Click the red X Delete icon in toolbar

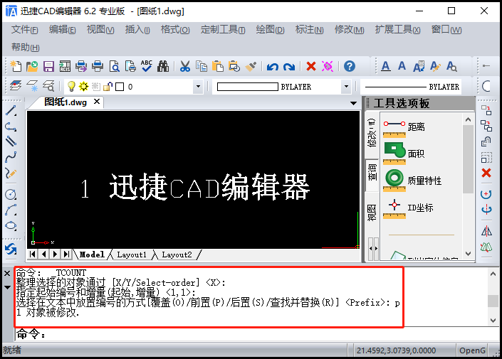[x=311, y=66]
